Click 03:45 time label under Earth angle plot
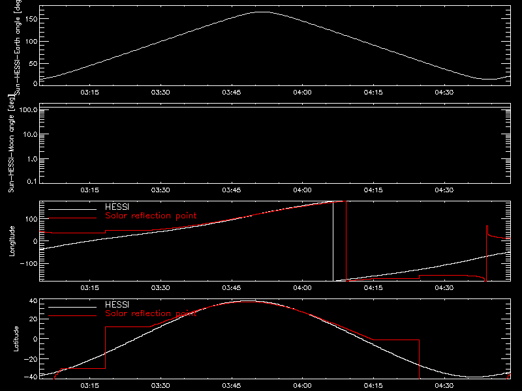The image size is (522, 391). (x=232, y=93)
